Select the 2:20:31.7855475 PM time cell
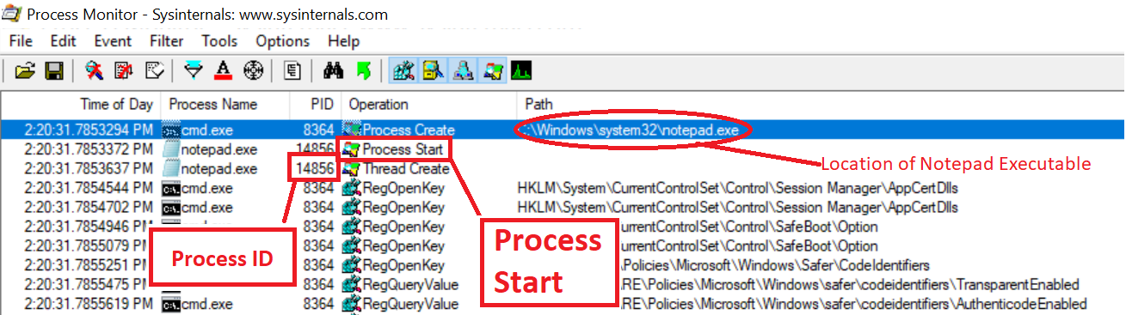The height and width of the screenshot is (315, 1126). coord(89,285)
